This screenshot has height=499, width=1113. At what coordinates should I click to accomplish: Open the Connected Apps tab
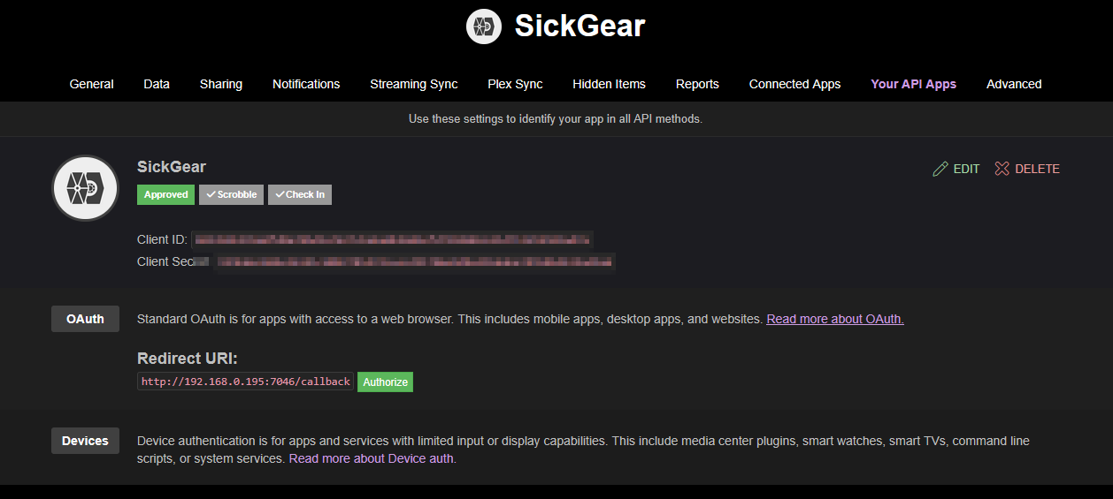coord(794,84)
